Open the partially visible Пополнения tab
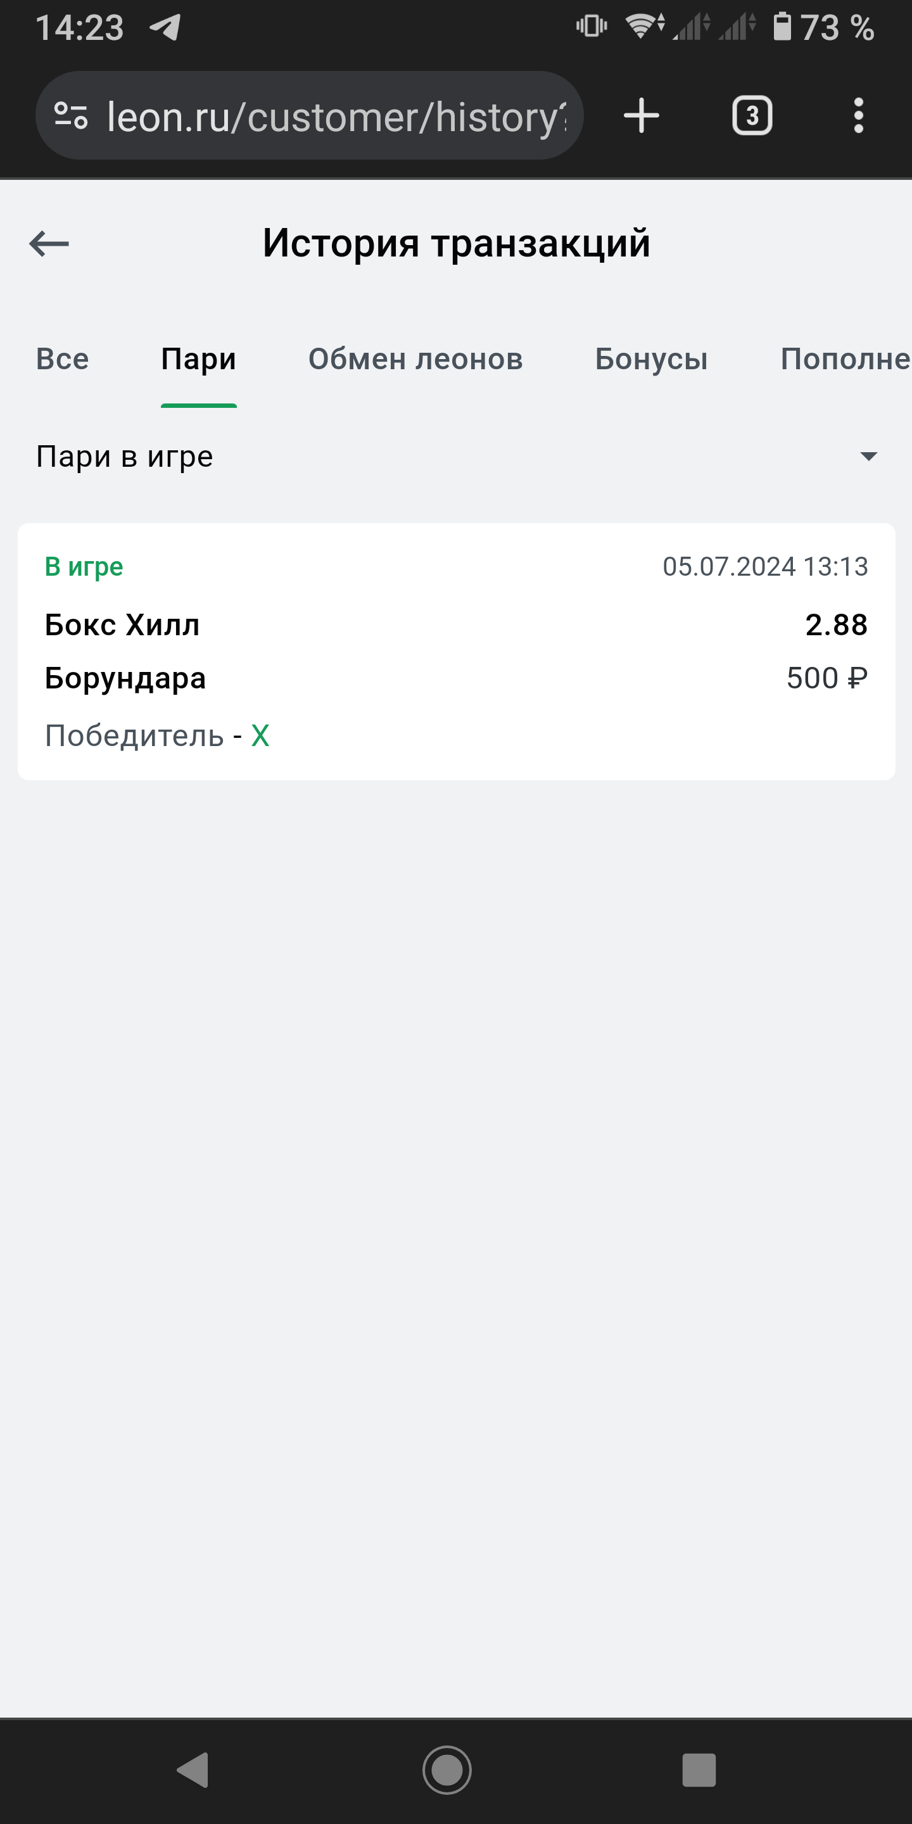The image size is (912, 1824). (844, 359)
